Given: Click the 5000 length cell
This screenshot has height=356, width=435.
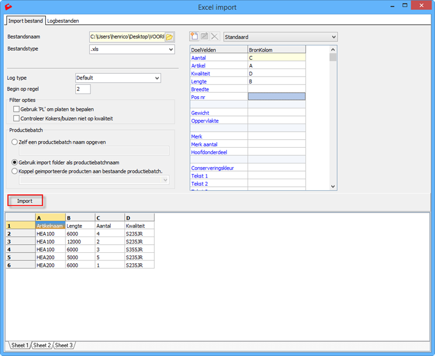Looking at the screenshot, I should pyautogui.click(x=80, y=257).
